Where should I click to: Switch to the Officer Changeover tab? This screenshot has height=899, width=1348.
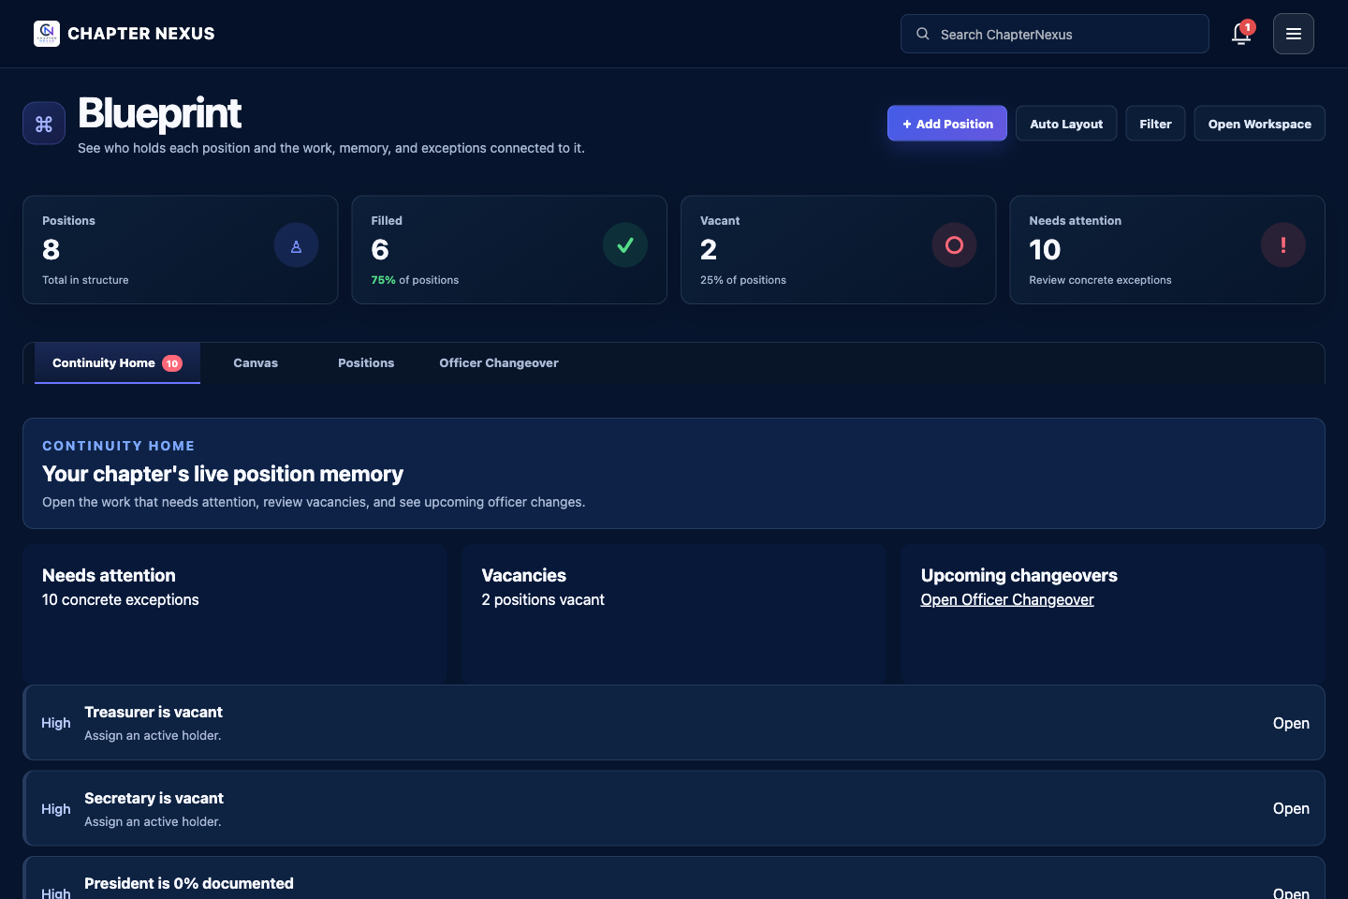(x=499, y=363)
